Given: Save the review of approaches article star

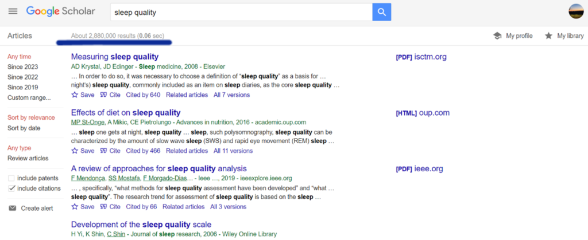Looking at the screenshot, I should [75, 207].
